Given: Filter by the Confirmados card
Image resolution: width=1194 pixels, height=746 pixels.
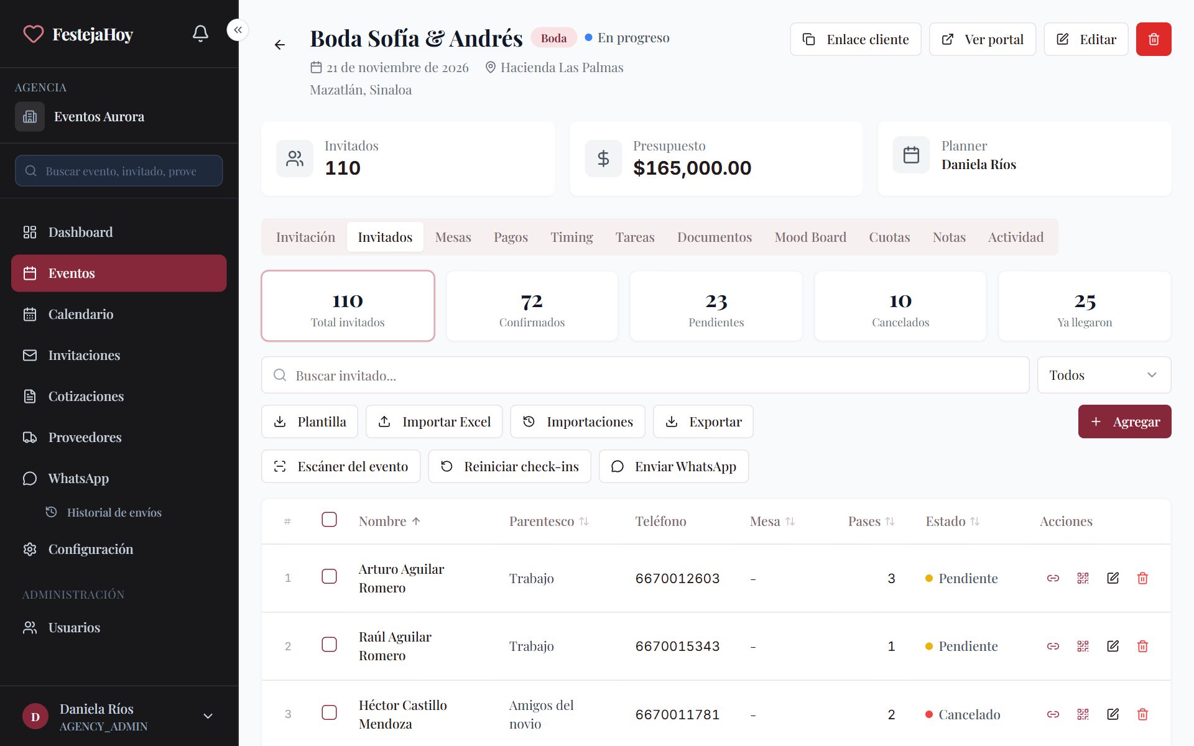Looking at the screenshot, I should pyautogui.click(x=532, y=306).
